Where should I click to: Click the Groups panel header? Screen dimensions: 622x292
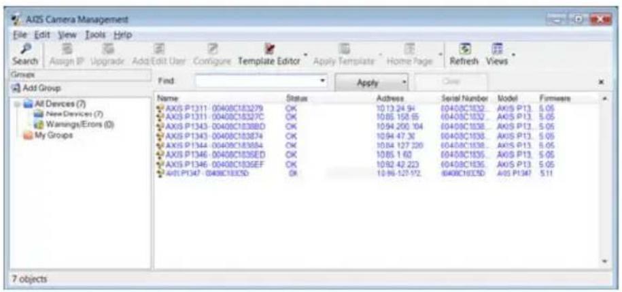tap(80, 74)
